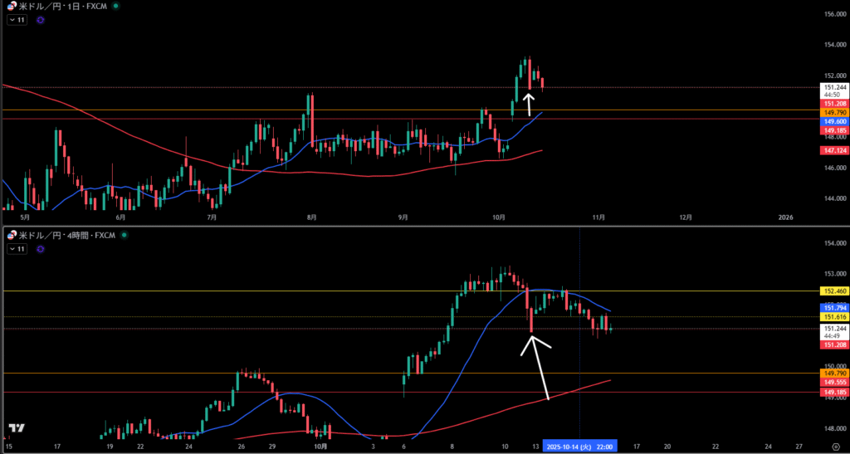Image resolution: width=850 pixels, height=454 pixels.
Task: Click the TradingView logo in bottom-left corner
Action: coord(16,428)
